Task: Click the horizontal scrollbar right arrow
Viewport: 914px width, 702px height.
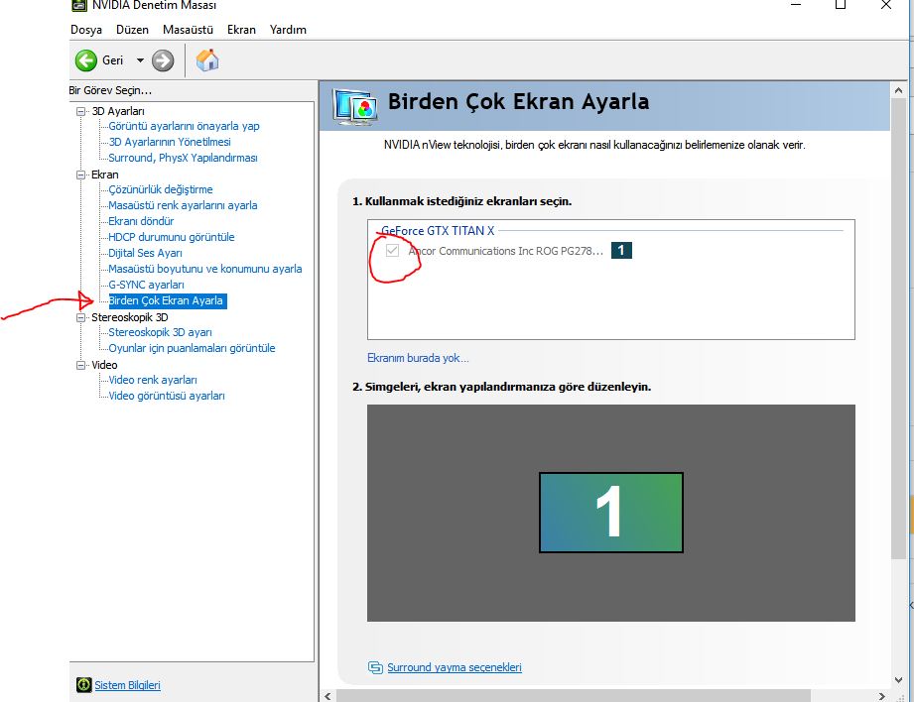Action: point(882,696)
